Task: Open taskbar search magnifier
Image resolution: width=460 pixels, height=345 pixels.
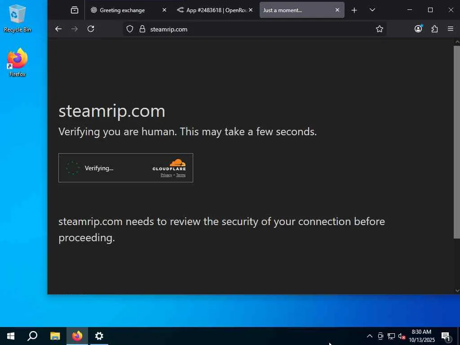Action: pyautogui.click(x=32, y=336)
